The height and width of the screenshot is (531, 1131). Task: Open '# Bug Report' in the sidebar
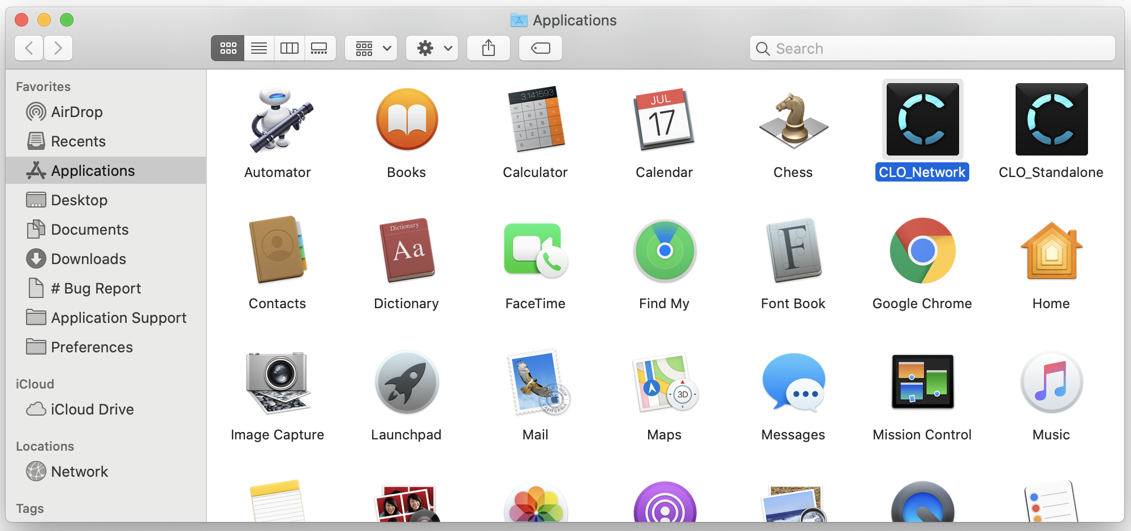coord(106,288)
